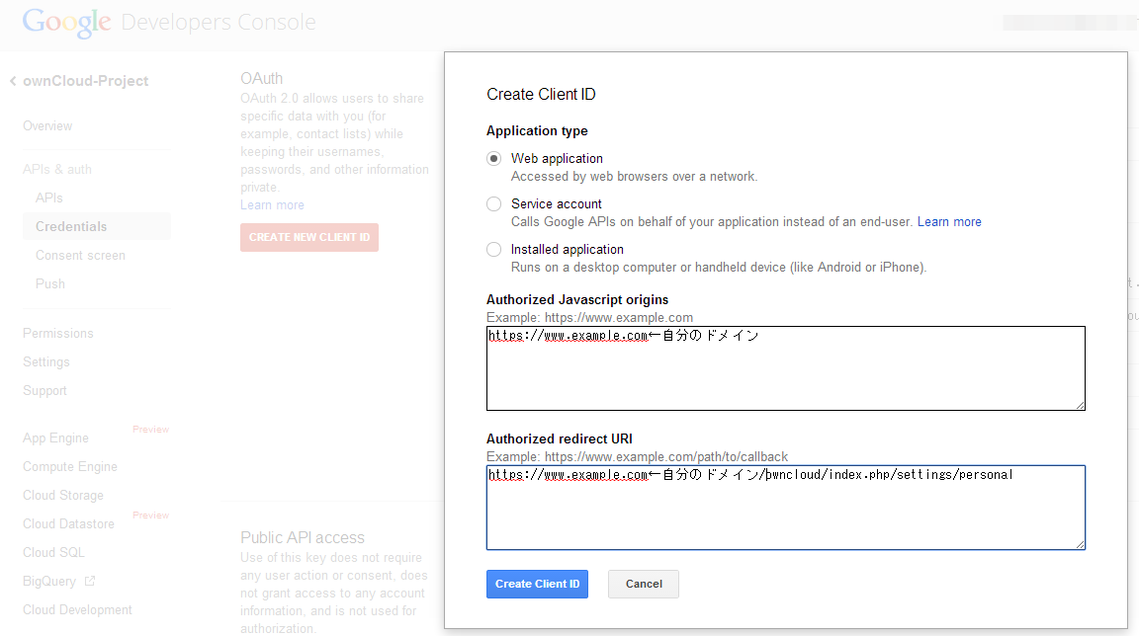This screenshot has width=1139, height=636.
Task: Open Support in the sidebar
Action: [x=44, y=391]
